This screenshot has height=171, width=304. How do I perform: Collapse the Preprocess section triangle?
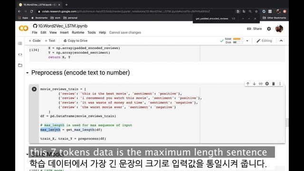pos(28,73)
